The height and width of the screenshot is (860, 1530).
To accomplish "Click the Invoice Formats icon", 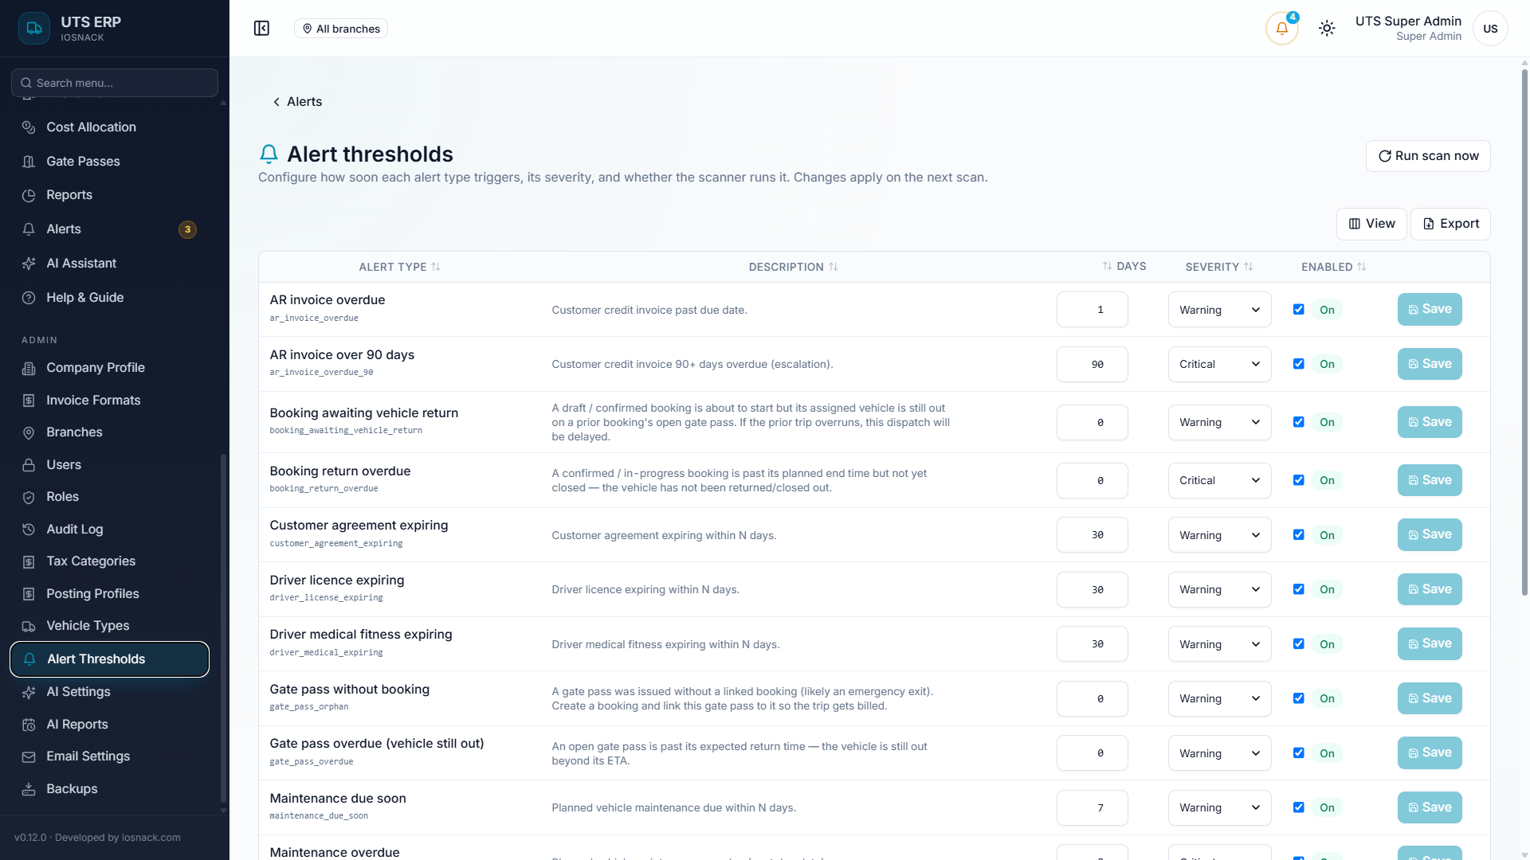I will [29, 401].
